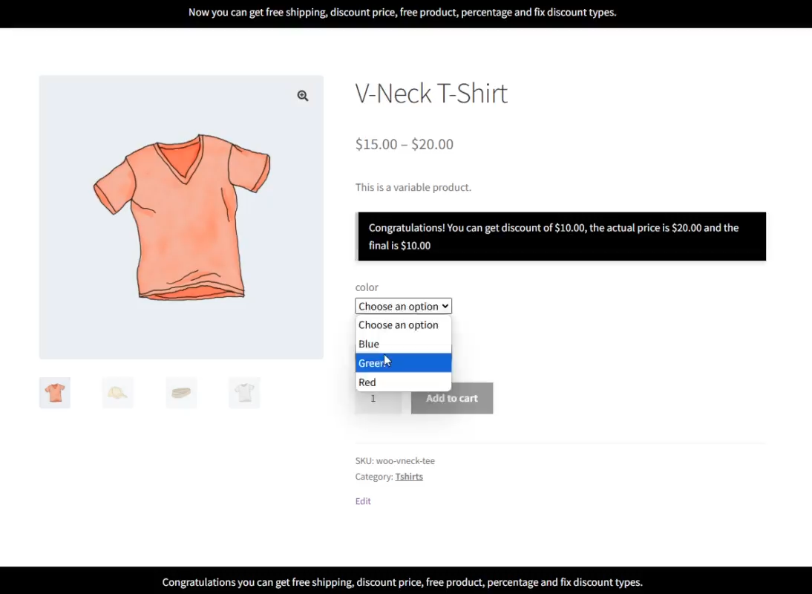Click the large orange t-shirt product image

point(181,217)
